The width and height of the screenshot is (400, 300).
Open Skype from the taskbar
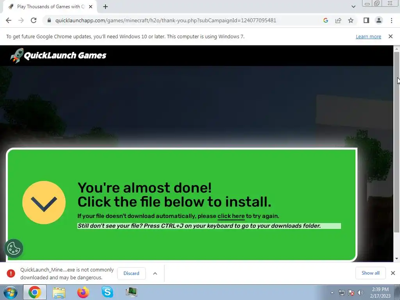(107, 292)
